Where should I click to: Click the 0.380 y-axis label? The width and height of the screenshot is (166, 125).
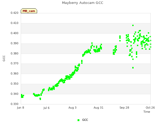pos(15,53)
